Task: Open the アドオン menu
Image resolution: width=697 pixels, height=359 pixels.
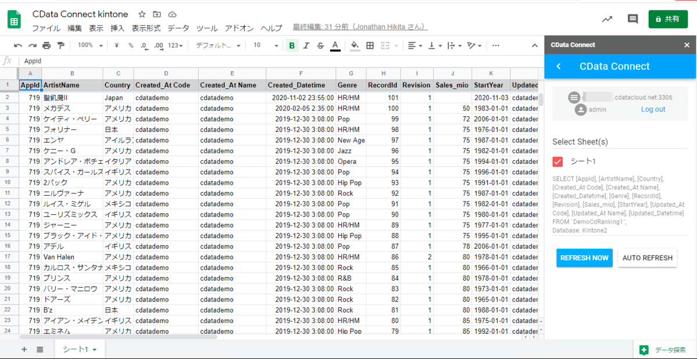Action: [x=239, y=28]
